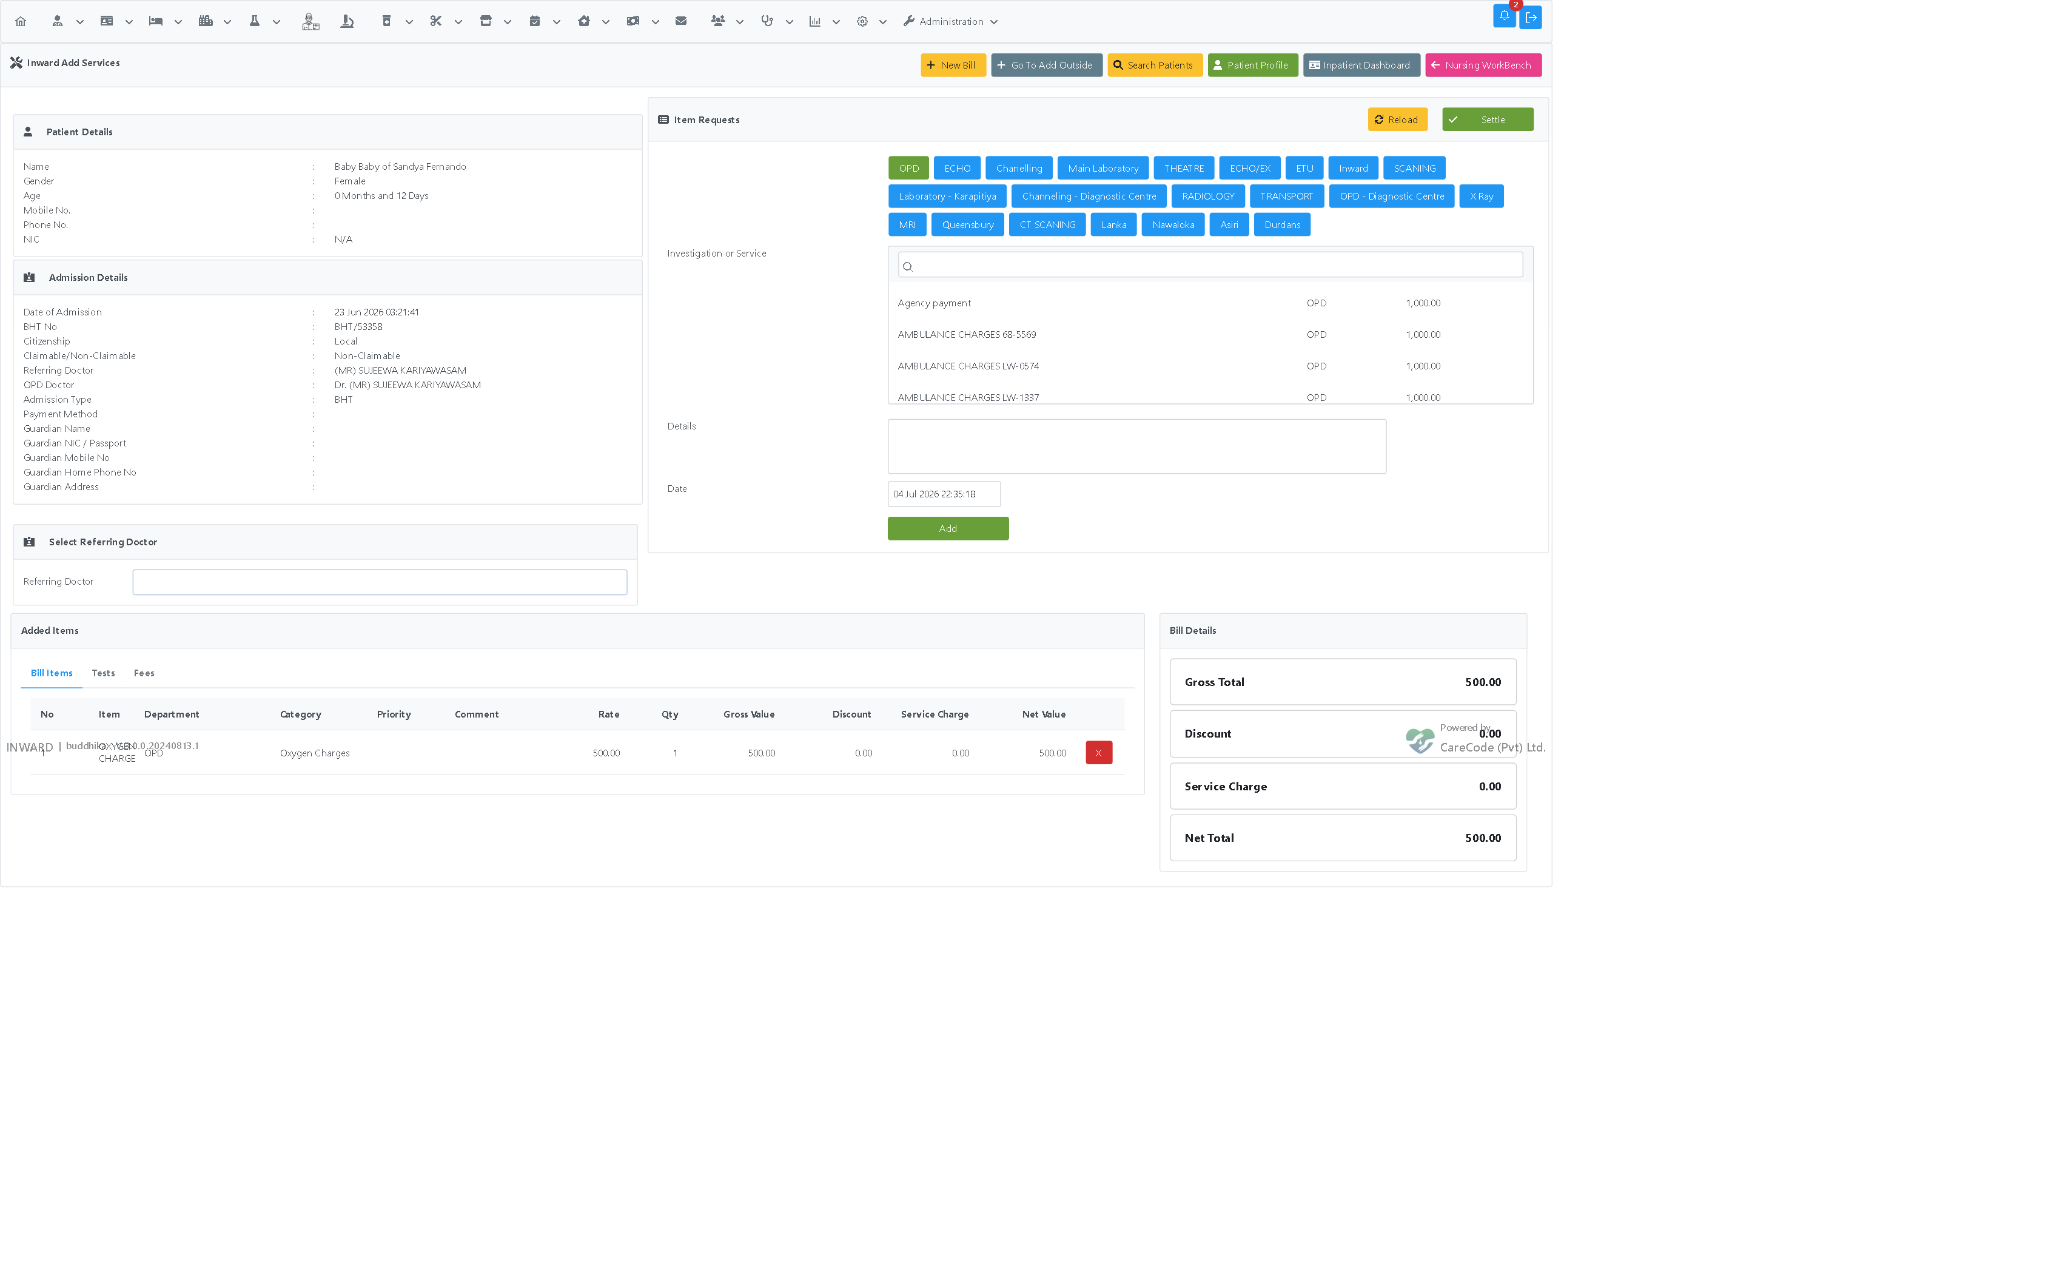Image resolution: width=2054 pixels, height=1261 pixels.
Task: Click the Search Patients button
Action: pos(1155,65)
